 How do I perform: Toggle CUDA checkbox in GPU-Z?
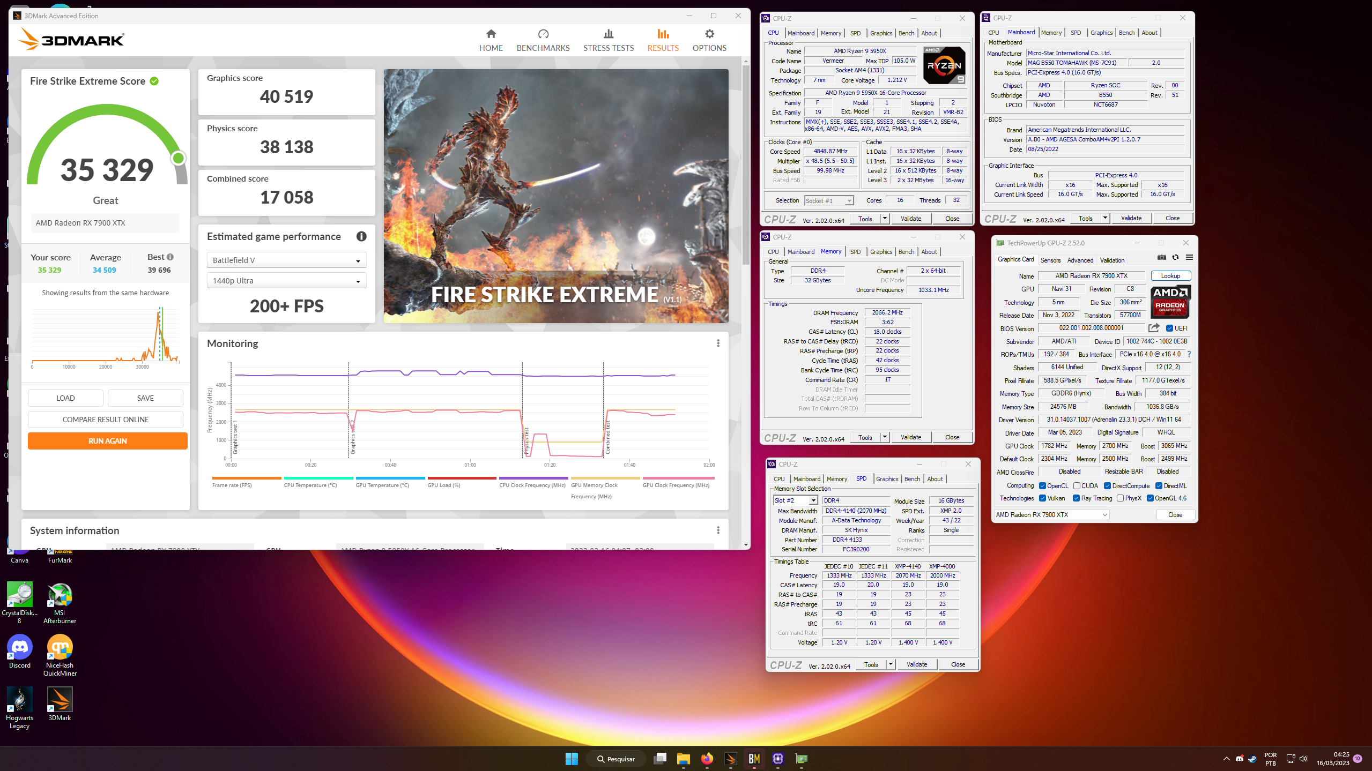1077,486
